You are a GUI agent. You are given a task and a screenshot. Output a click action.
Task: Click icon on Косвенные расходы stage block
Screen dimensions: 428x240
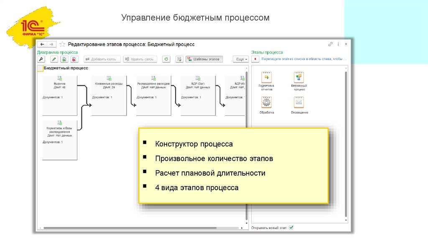[x=109, y=78]
